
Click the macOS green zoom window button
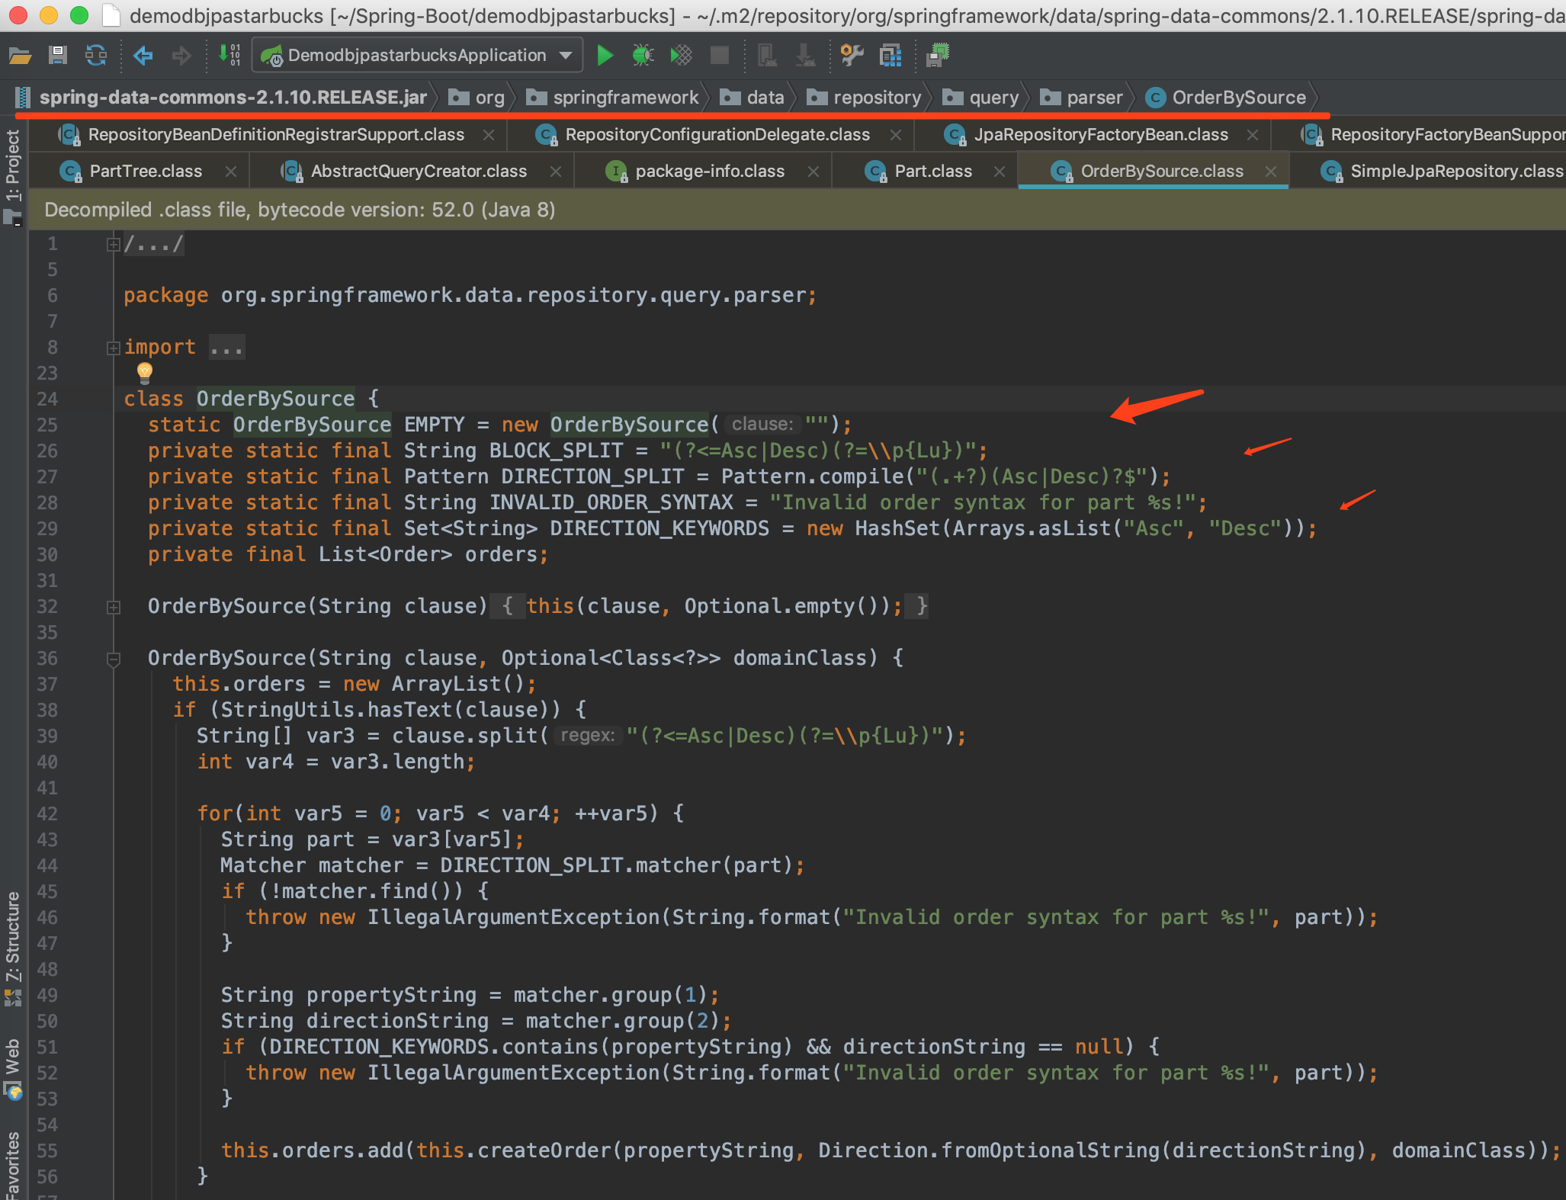pos(79,15)
